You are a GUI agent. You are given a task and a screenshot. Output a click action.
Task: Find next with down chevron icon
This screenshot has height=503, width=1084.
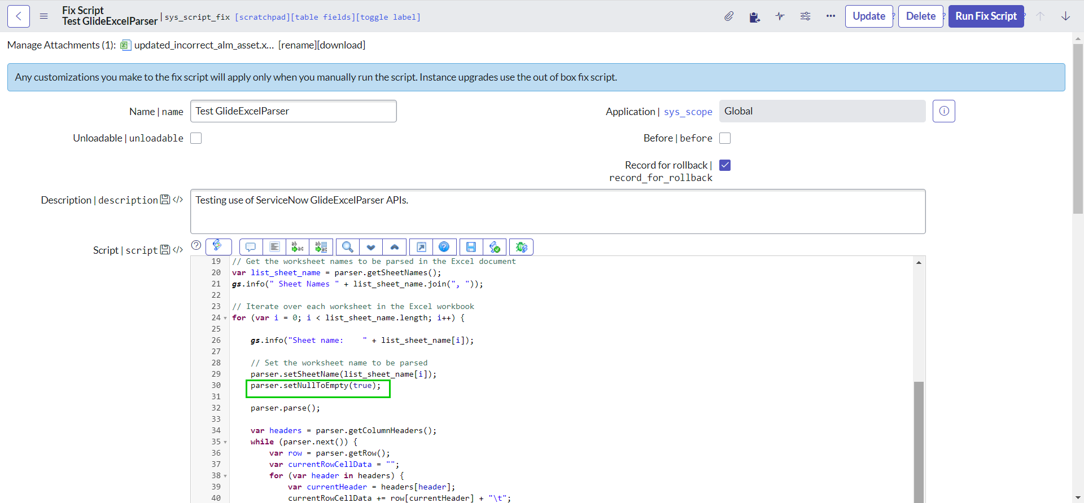(x=371, y=247)
